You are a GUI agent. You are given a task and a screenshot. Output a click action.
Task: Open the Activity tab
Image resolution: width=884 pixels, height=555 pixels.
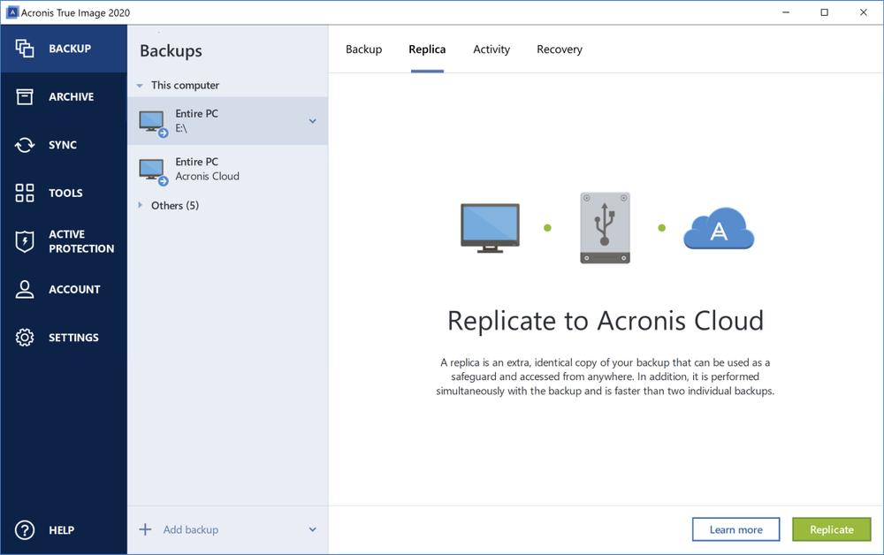[492, 49]
